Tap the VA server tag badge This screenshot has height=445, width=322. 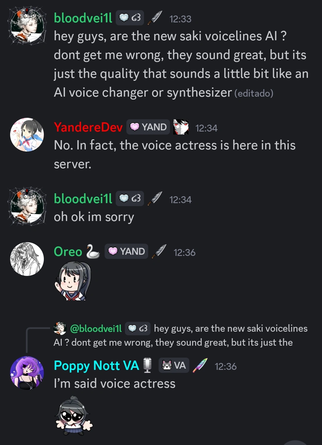coord(174,365)
